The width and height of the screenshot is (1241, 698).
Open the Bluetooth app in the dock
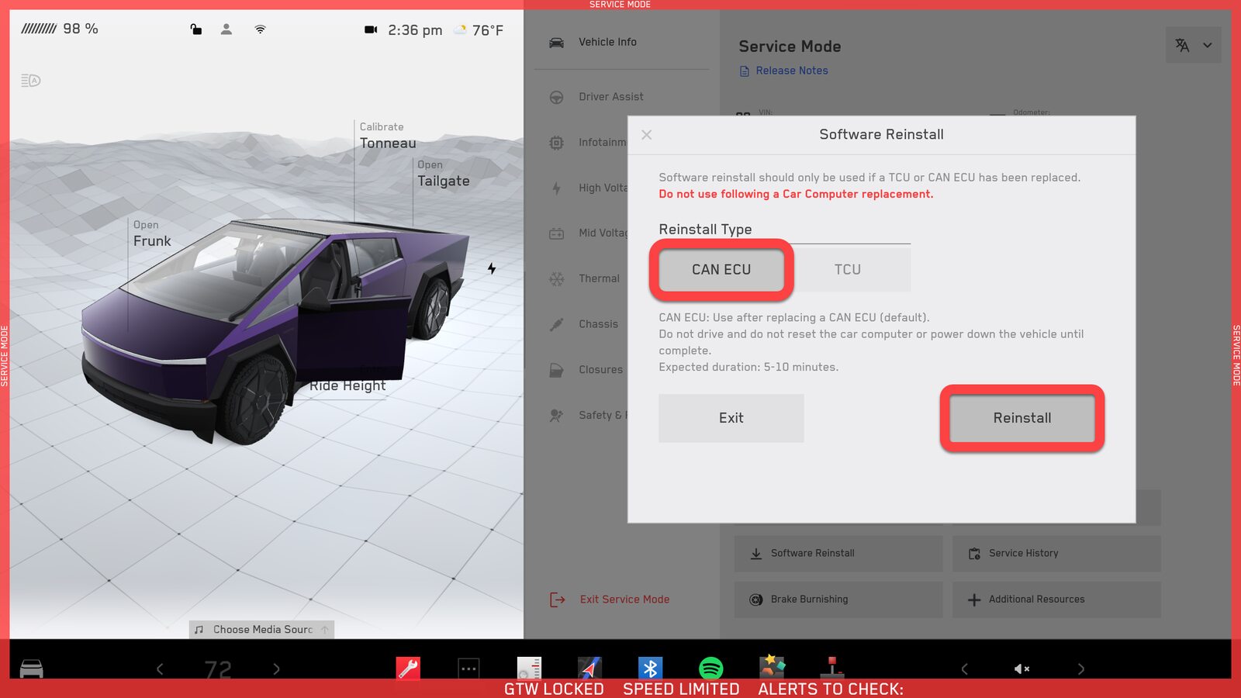tap(650, 668)
